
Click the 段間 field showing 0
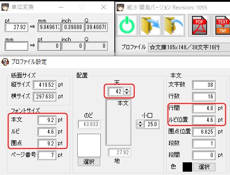click(x=204, y=155)
